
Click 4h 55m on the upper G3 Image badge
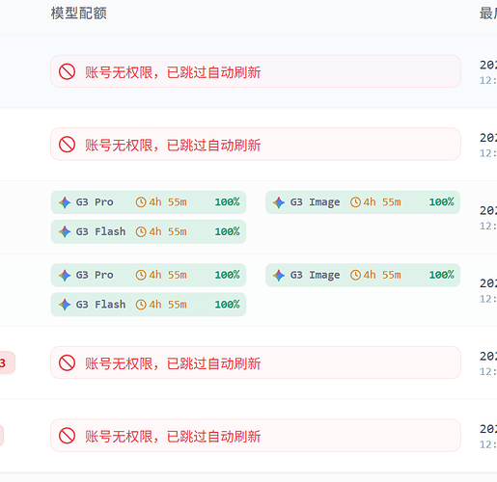pyautogui.click(x=382, y=202)
